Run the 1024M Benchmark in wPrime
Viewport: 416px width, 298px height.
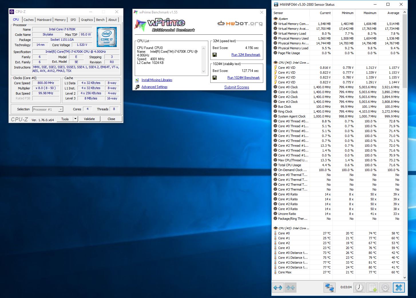243,78
